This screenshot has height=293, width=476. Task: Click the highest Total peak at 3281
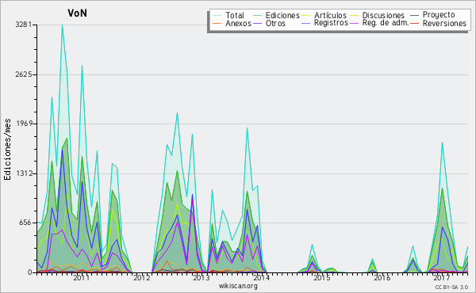tap(62, 25)
